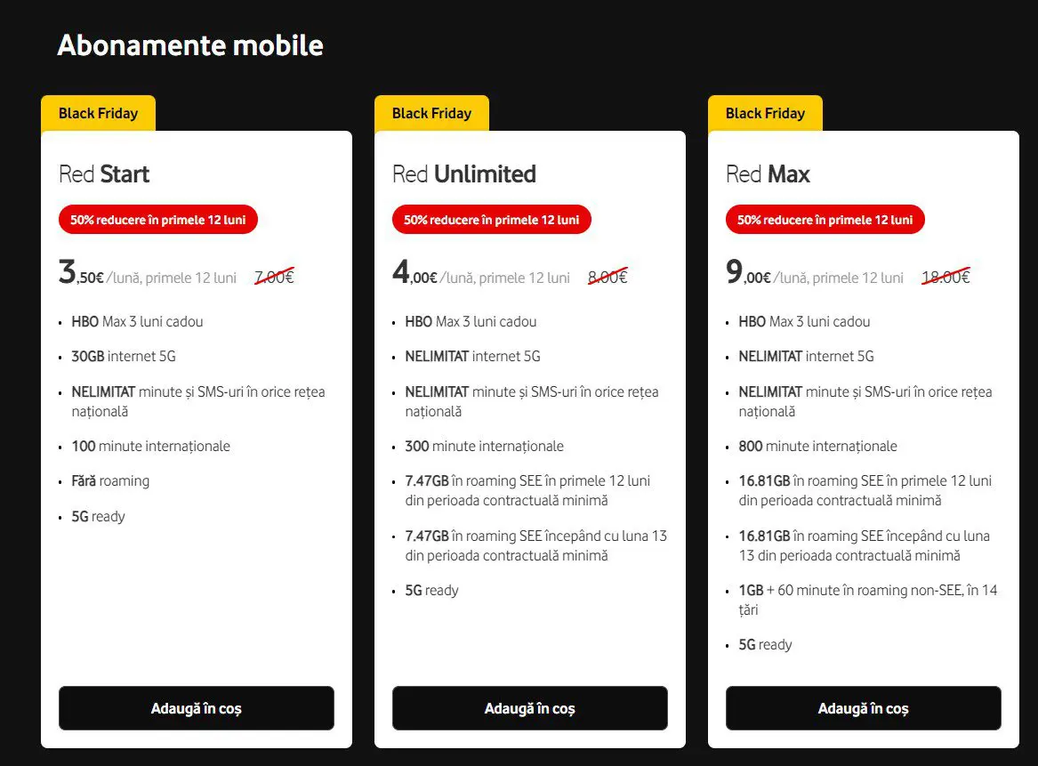Select the Red Max plan title
The height and width of the screenshot is (766, 1038).
(768, 174)
